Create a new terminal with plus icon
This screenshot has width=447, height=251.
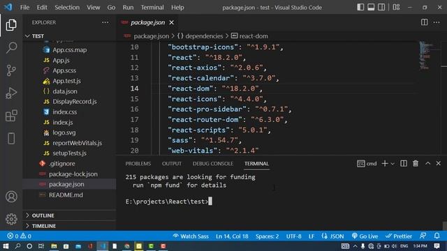[385, 163]
